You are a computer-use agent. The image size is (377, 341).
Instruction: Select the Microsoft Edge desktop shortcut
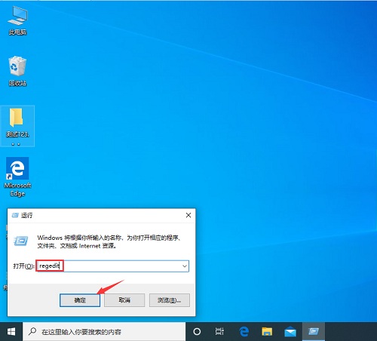click(17, 177)
